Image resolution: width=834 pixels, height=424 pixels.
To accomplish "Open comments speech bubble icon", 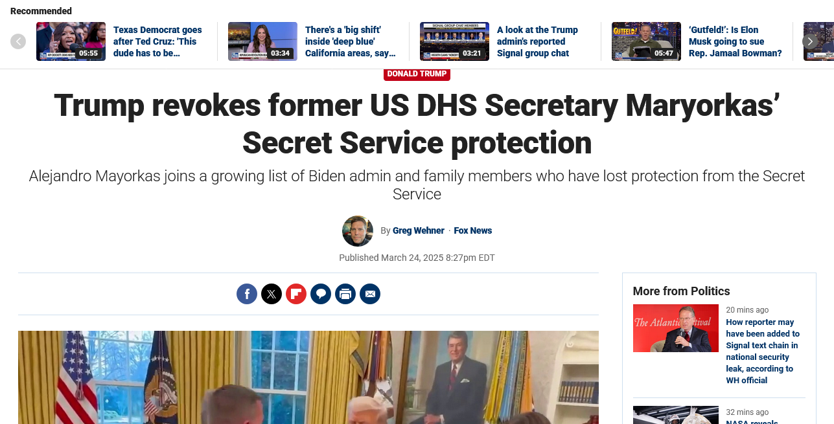I will pos(321,294).
